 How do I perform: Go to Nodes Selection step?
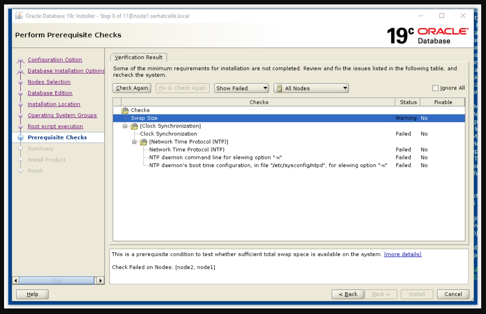[49, 82]
